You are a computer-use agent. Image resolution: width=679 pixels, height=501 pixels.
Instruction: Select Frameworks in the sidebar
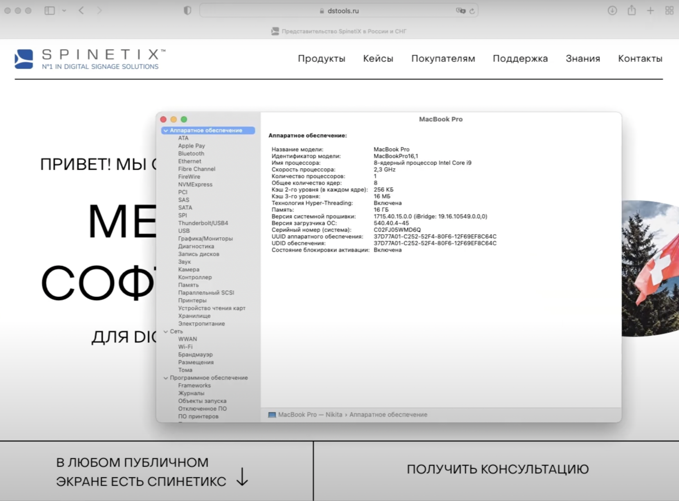(x=194, y=386)
